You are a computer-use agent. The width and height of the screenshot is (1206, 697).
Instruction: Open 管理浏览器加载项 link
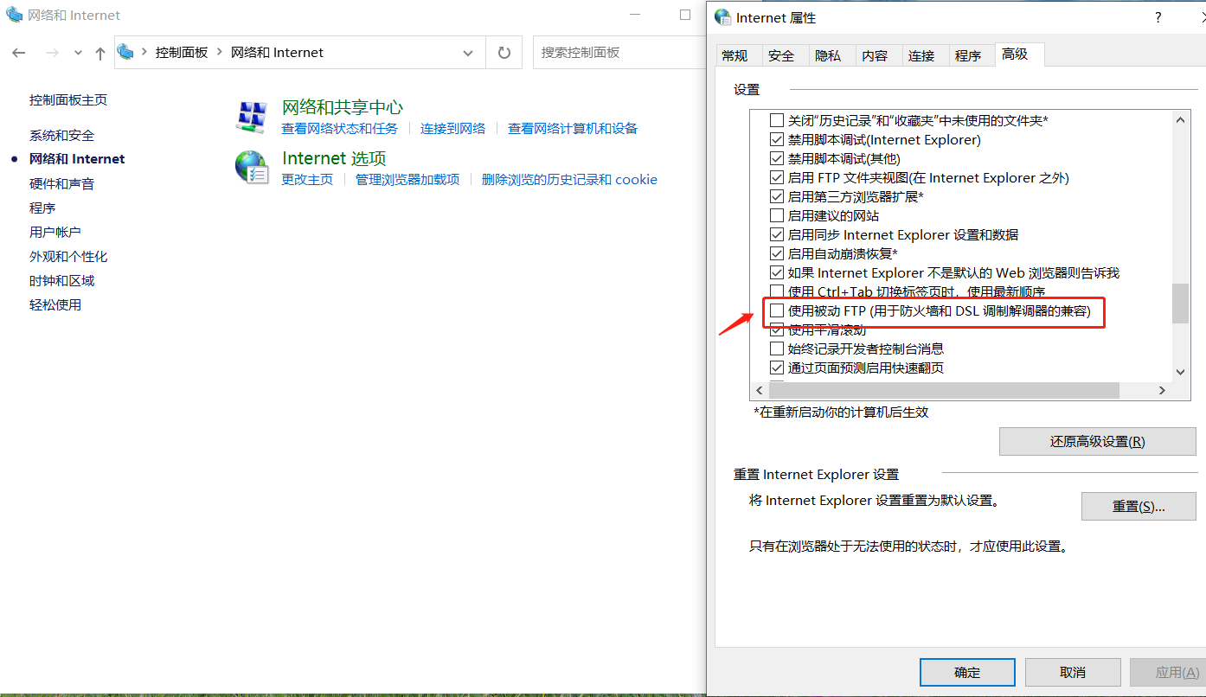(407, 180)
